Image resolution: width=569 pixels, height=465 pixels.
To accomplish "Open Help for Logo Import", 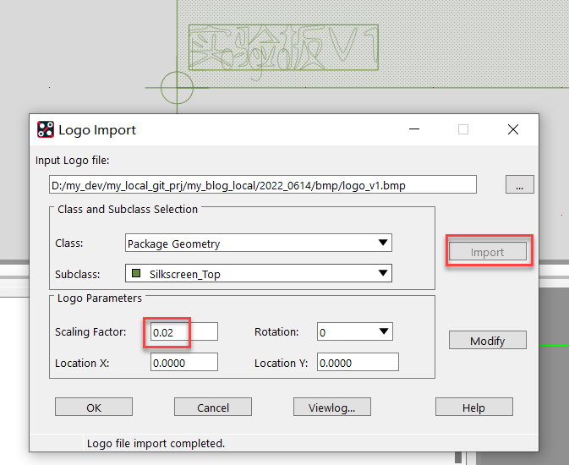I will [x=473, y=408].
